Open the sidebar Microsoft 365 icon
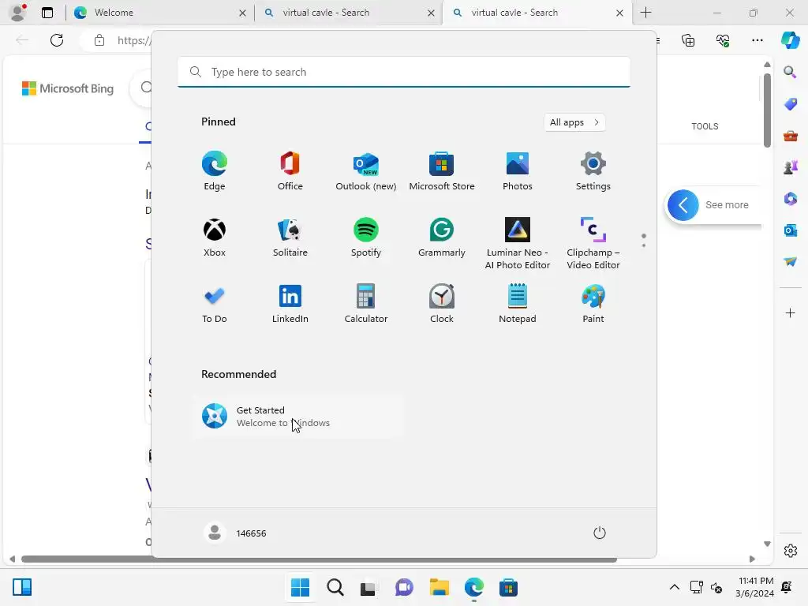The height and width of the screenshot is (606, 808). (x=790, y=199)
